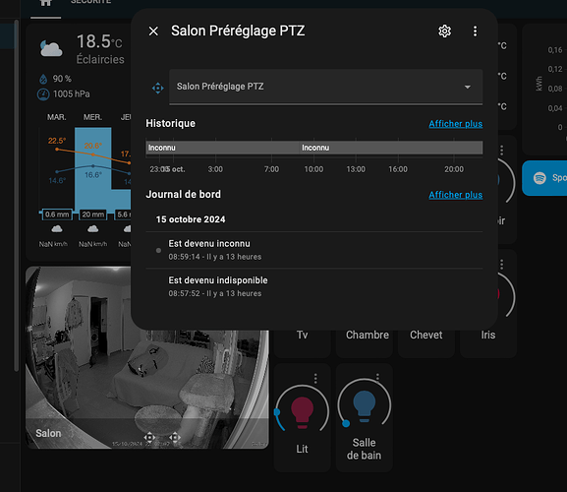
Task: Click the left sidebar scrollbar
Action: point(16,196)
